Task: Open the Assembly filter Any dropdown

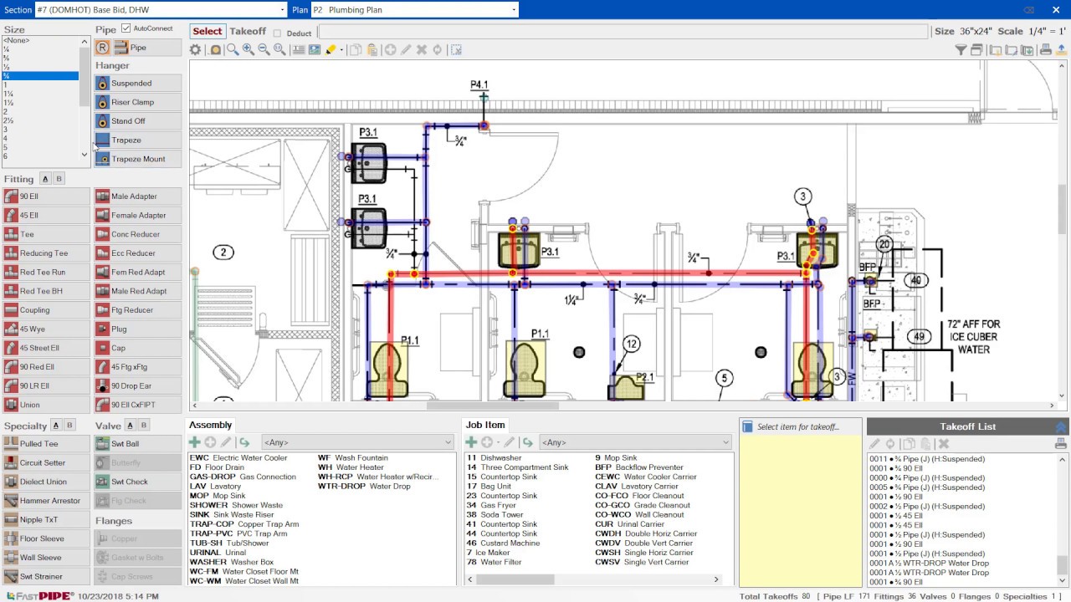Action: click(357, 442)
